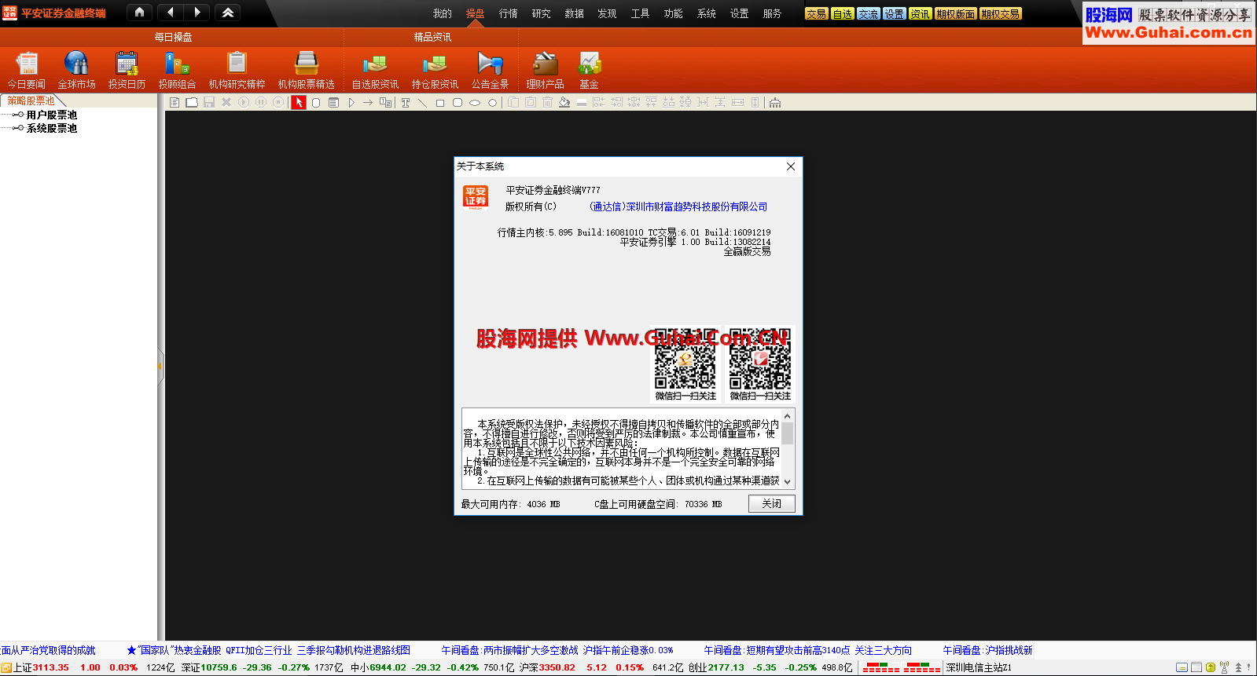Open the 系统 menu

[x=706, y=13]
